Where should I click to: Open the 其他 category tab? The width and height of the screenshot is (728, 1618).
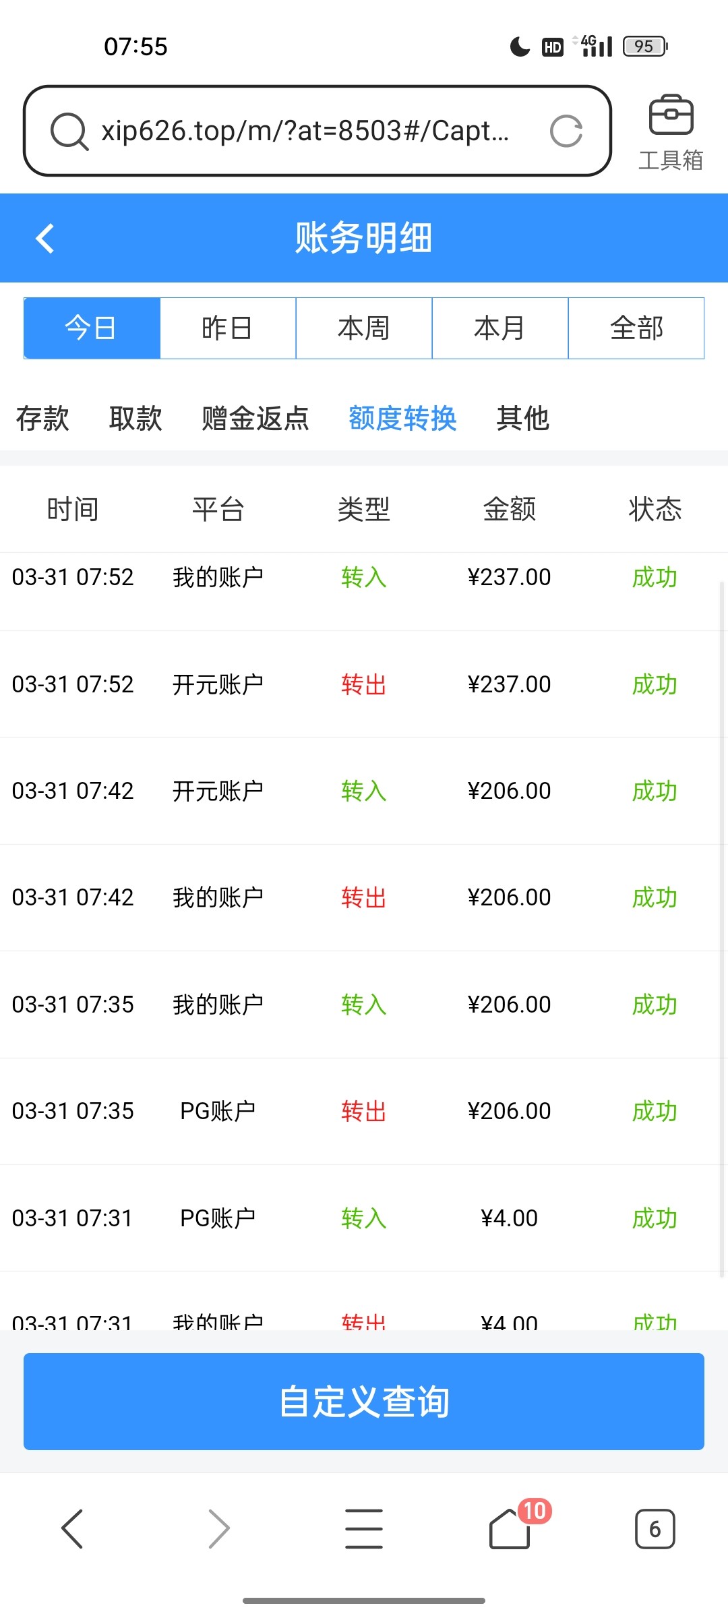click(x=523, y=419)
